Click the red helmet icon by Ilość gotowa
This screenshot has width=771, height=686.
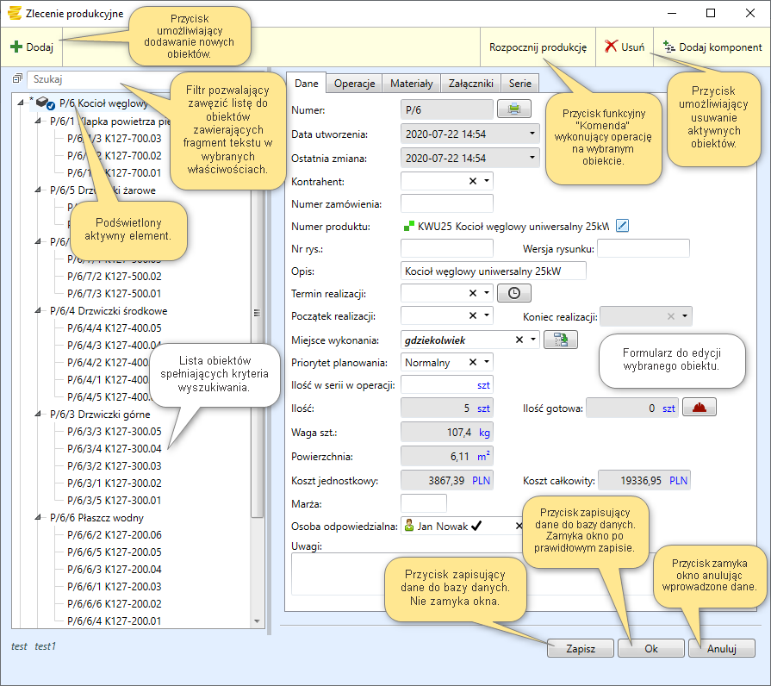click(x=699, y=408)
